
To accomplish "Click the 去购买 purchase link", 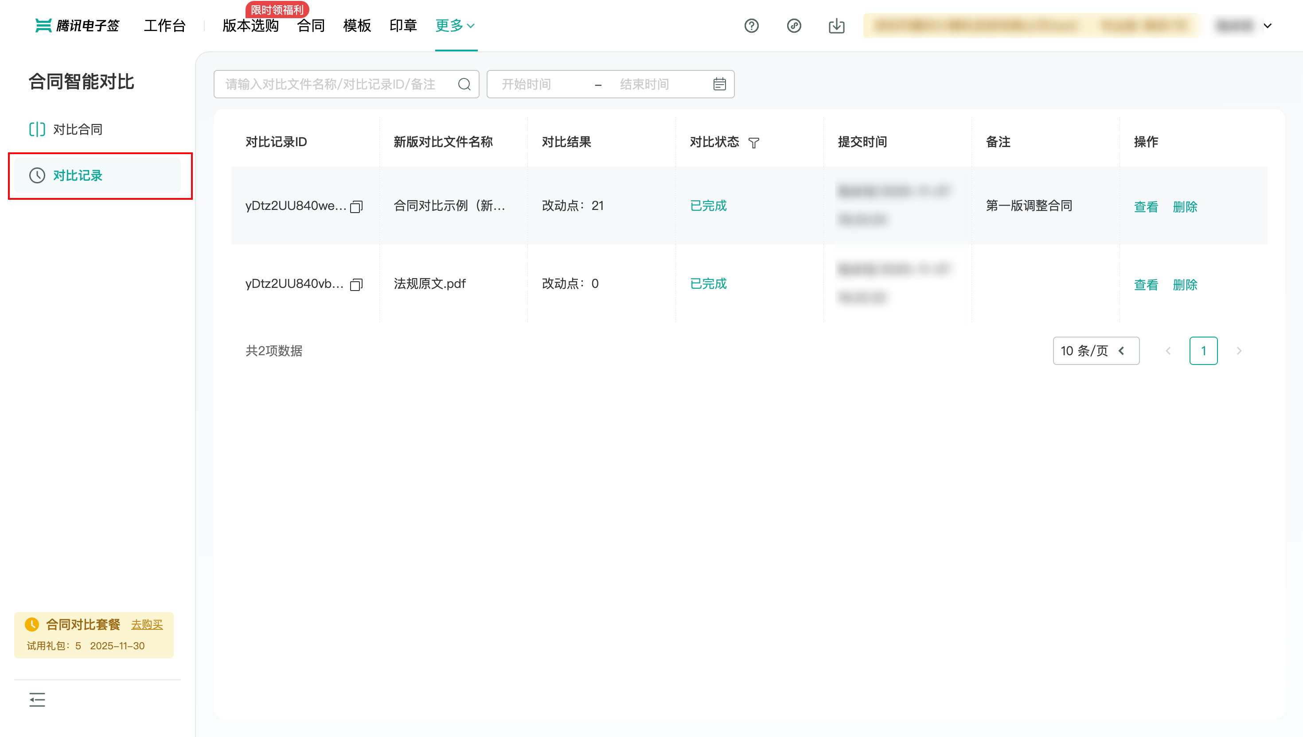I will 147,625.
